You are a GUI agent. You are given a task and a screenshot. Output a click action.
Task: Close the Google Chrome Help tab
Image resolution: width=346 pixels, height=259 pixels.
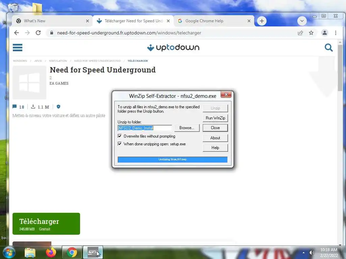point(249,21)
